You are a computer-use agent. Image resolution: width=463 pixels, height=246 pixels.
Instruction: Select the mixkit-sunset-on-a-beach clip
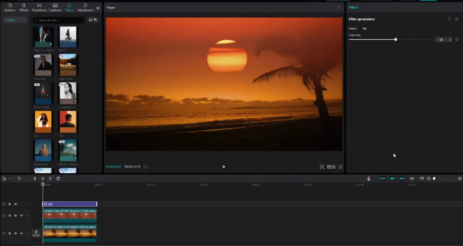70,233
